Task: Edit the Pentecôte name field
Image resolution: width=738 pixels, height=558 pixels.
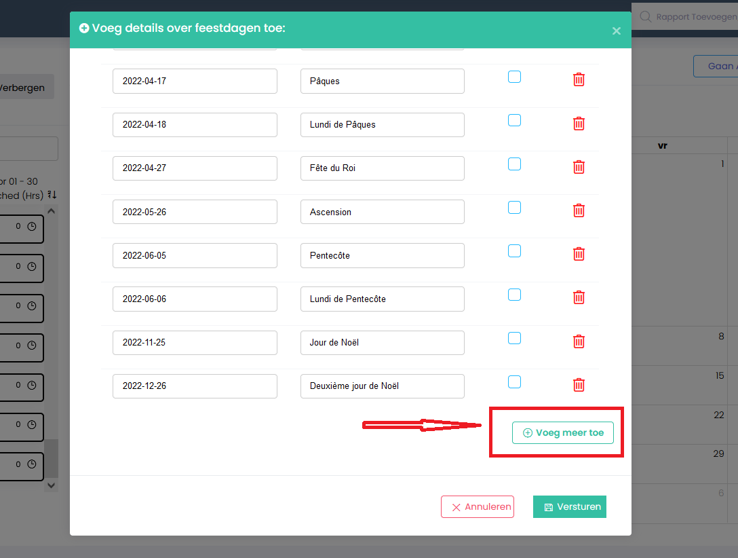Action: pos(382,255)
